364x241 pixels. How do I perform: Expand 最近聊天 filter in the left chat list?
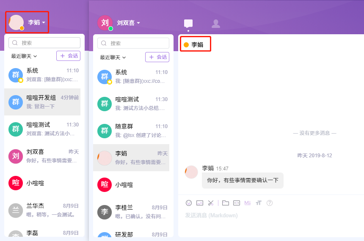24,56
